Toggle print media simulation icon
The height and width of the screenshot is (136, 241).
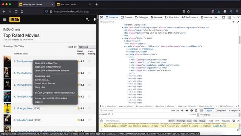tap(196, 111)
